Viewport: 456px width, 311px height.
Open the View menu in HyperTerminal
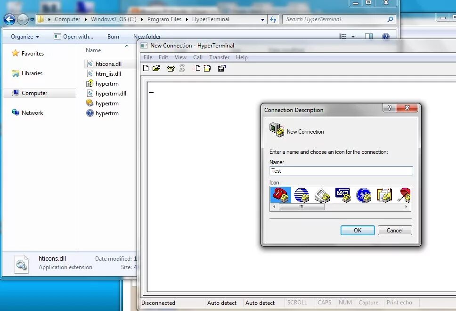(x=180, y=57)
